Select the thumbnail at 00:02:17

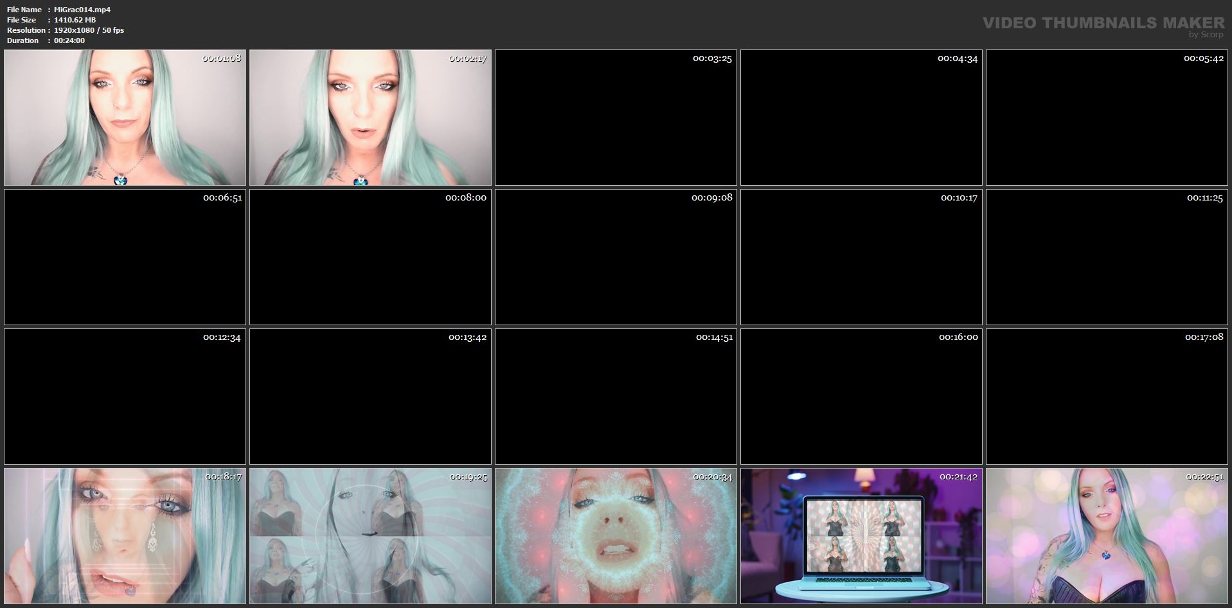click(x=370, y=118)
